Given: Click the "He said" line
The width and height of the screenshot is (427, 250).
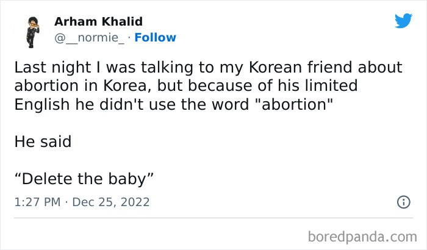Looking at the screenshot, I should pyautogui.click(x=42, y=142).
